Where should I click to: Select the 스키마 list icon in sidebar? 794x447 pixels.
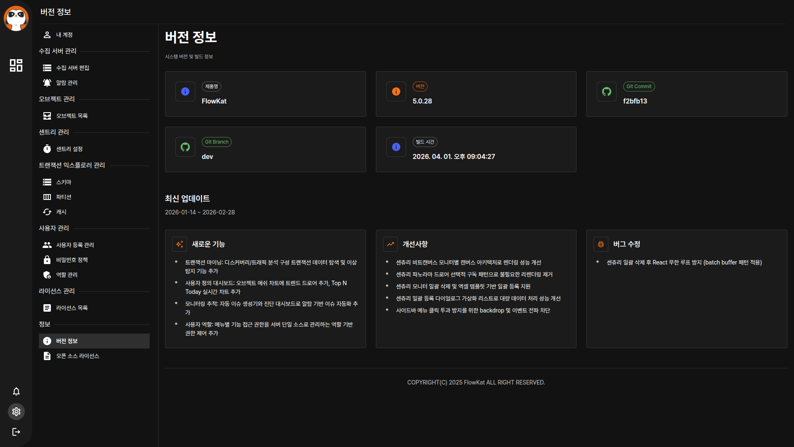tap(47, 182)
